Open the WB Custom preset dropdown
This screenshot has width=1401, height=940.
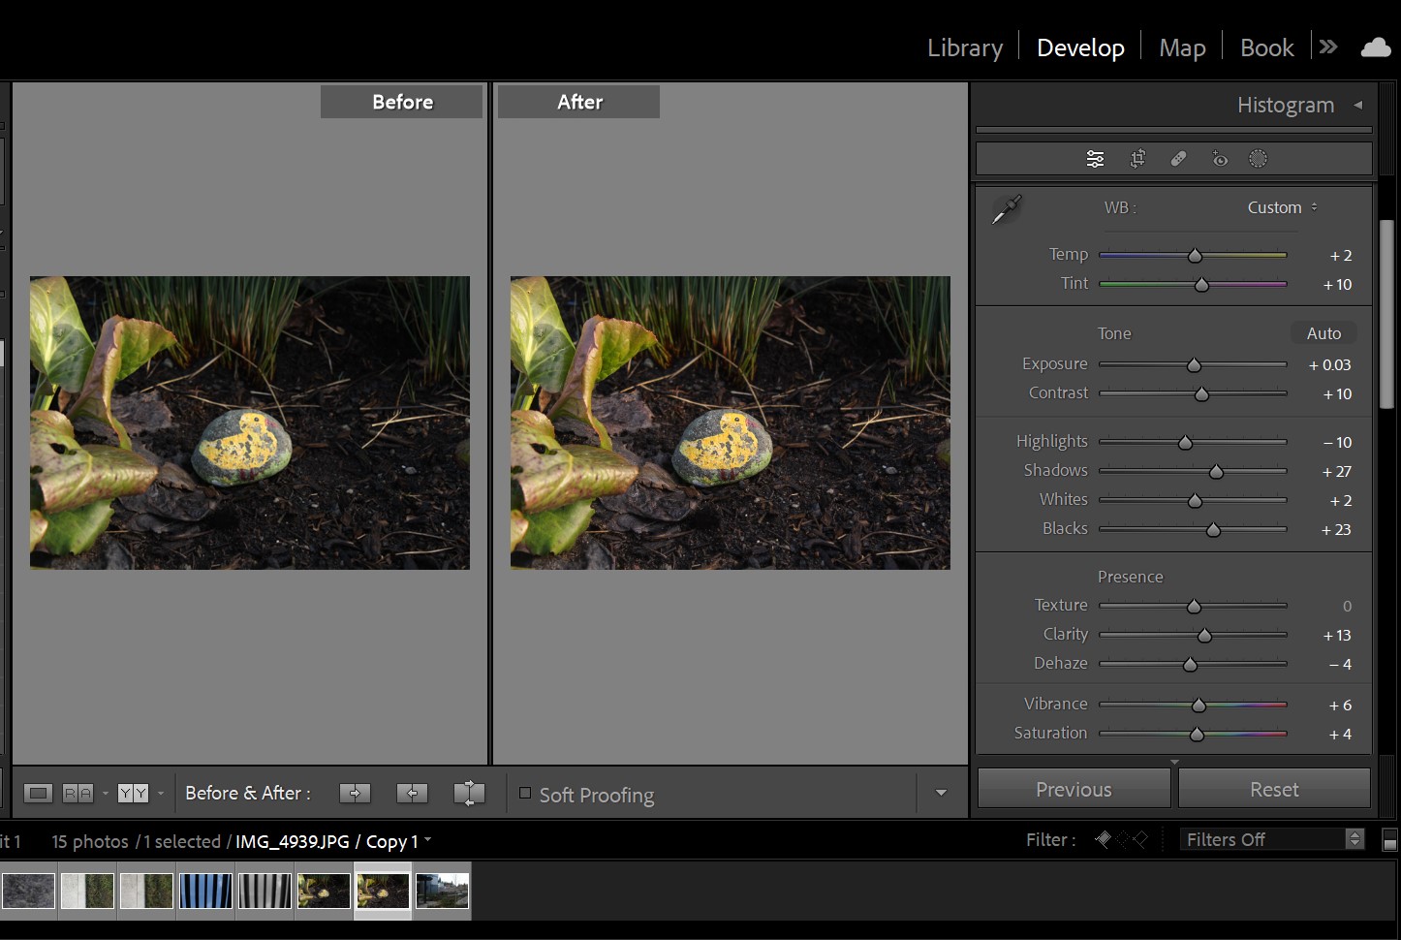(1282, 207)
